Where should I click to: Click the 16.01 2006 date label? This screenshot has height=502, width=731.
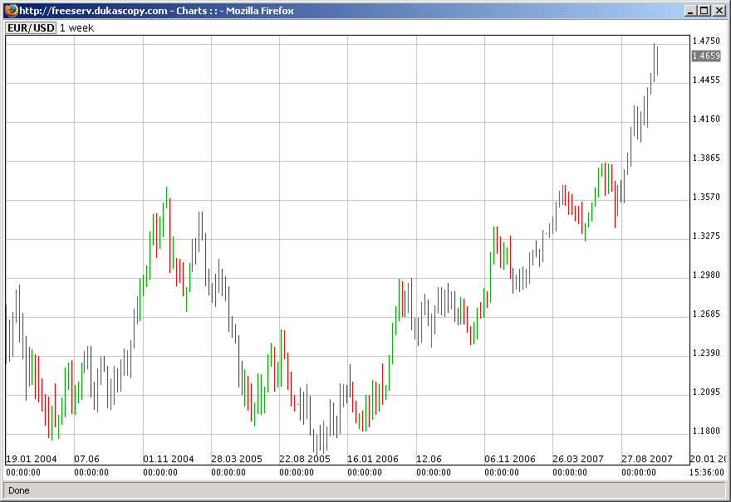click(373, 459)
